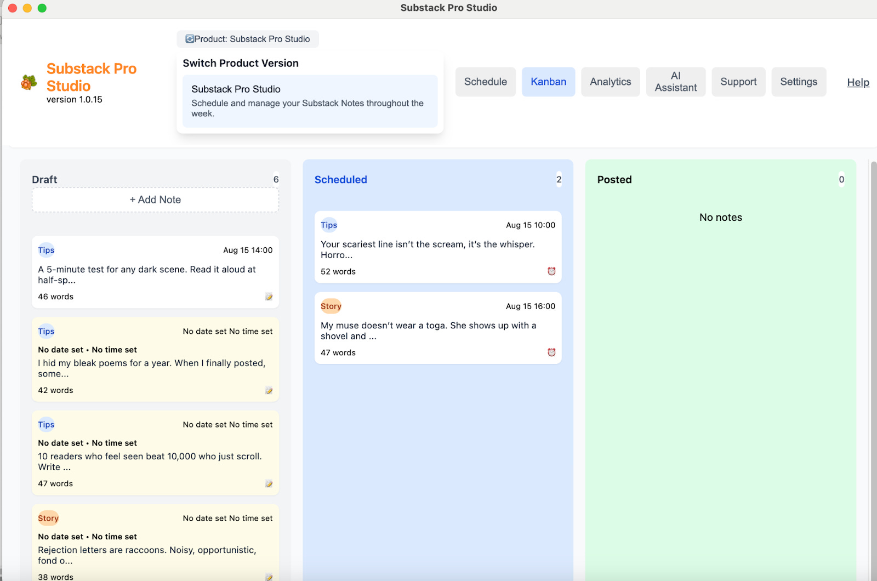Viewport: 877px width, 581px height.
Task: Switch to the Schedule tab
Action: point(486,82)
